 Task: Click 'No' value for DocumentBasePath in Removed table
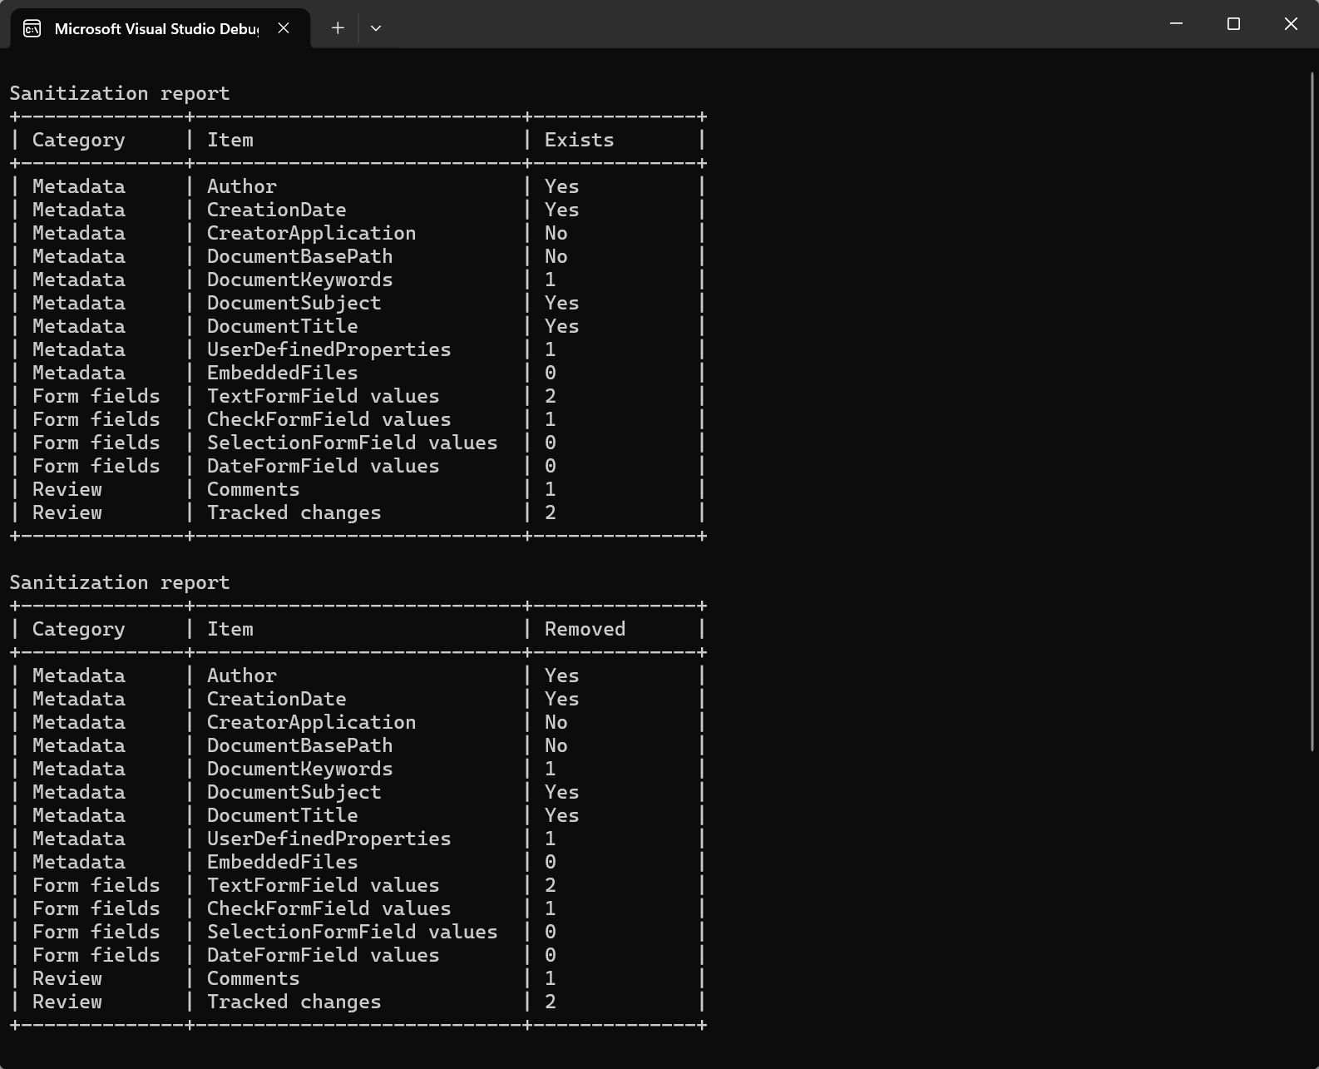pos(556,745)
